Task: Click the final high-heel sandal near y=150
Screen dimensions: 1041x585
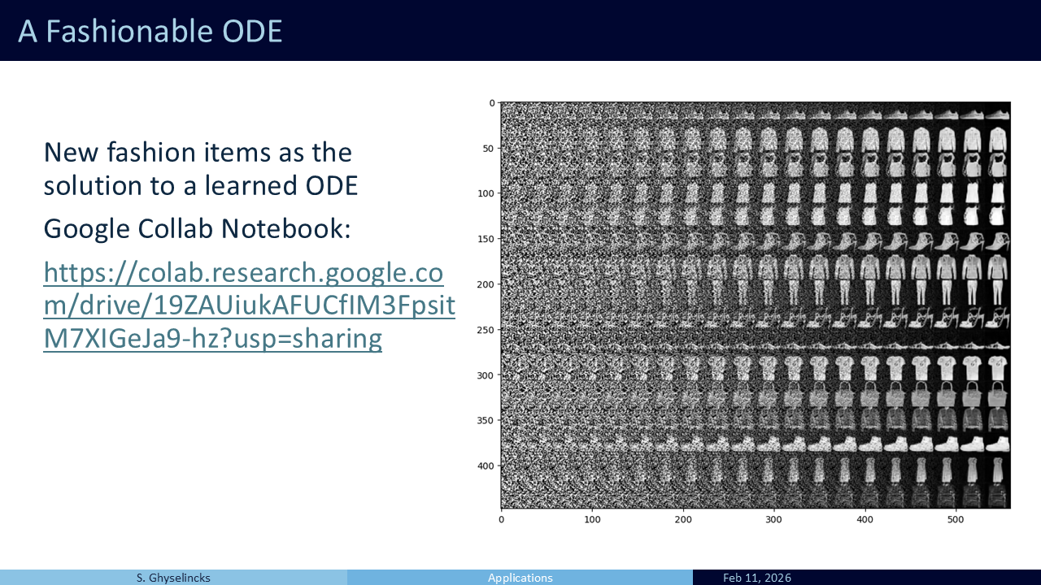Action: [x=997, y=242]
